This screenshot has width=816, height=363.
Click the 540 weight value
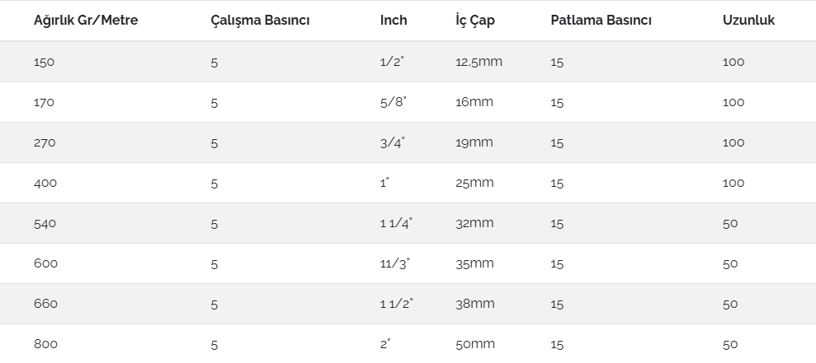pos(45,224)
